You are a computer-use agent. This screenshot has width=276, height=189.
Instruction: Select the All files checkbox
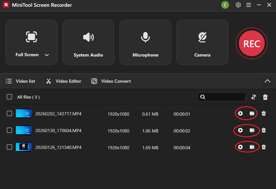[9, 97]
